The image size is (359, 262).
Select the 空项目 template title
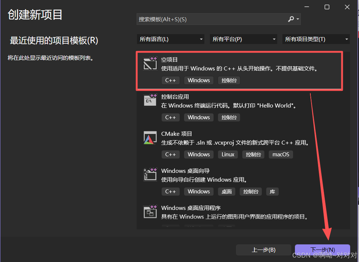tap(169, 60)
